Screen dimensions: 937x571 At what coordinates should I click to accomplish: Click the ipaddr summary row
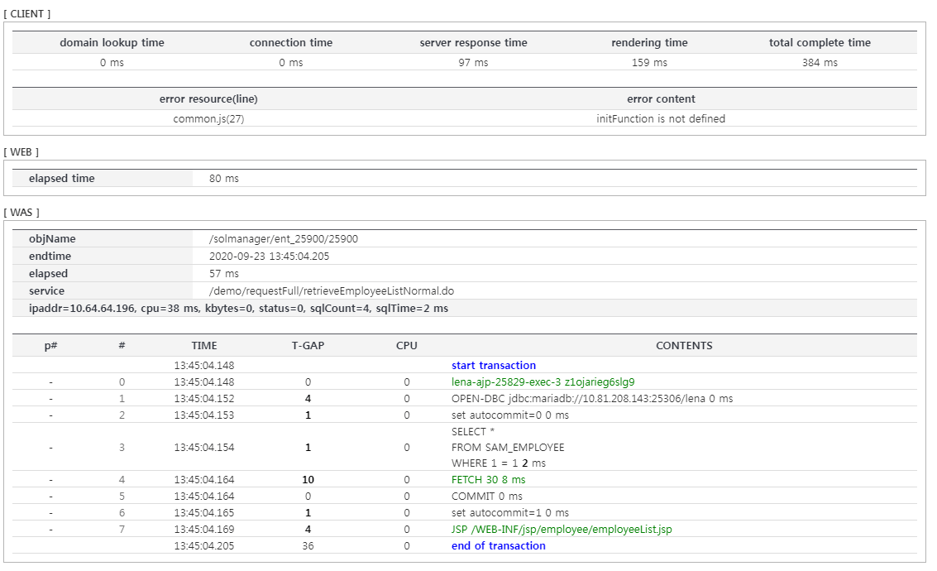(x=248, y=308)
